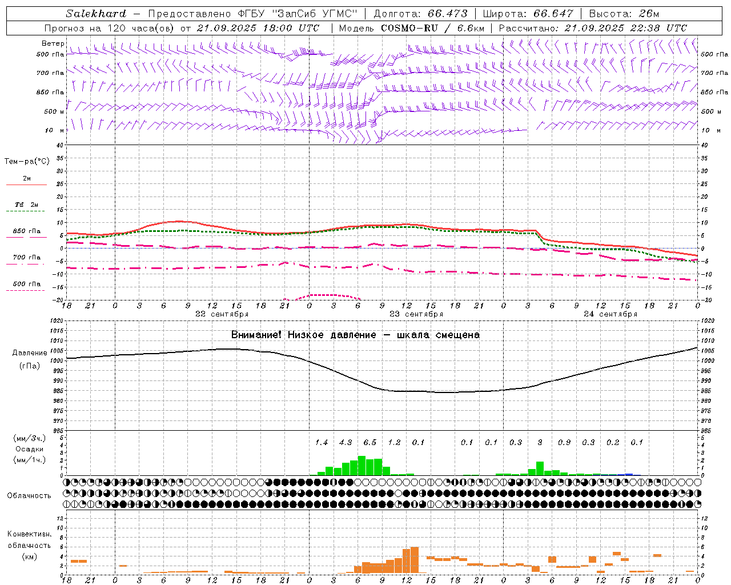The image size is (731, 585).
Task: Click the 6.5 three-hour precipitation value
Action: (x=370, y=442)
